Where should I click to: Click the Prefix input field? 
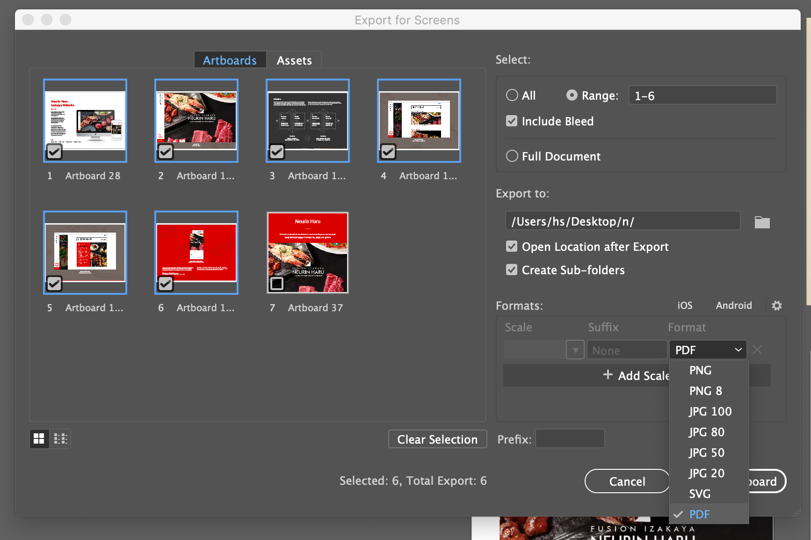coord(570,439)
